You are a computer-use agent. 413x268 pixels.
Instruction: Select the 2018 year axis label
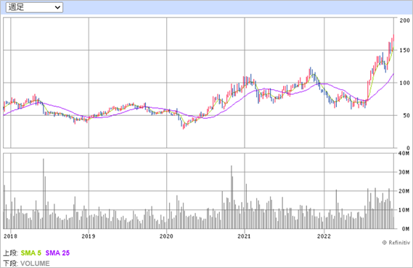[11, 236]
